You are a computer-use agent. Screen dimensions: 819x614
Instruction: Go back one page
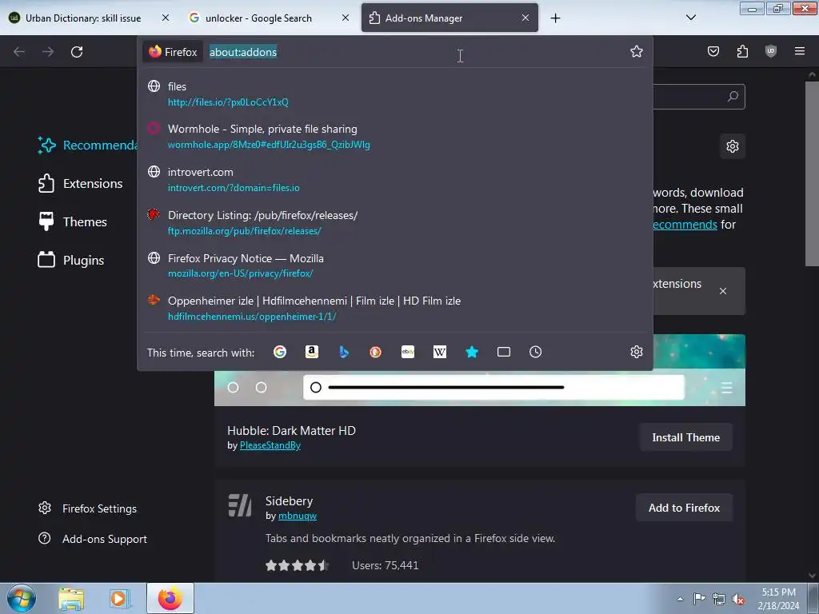pyautogui.click(x=19, y=52)
